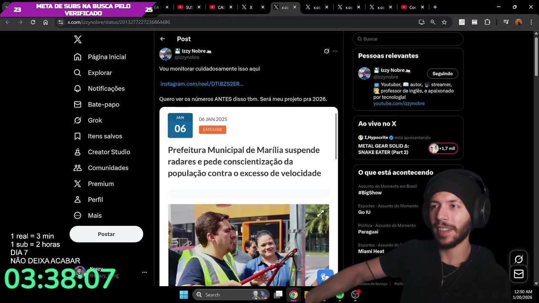
Task: Bookmark this page with star icon
Action: point(444,22)
